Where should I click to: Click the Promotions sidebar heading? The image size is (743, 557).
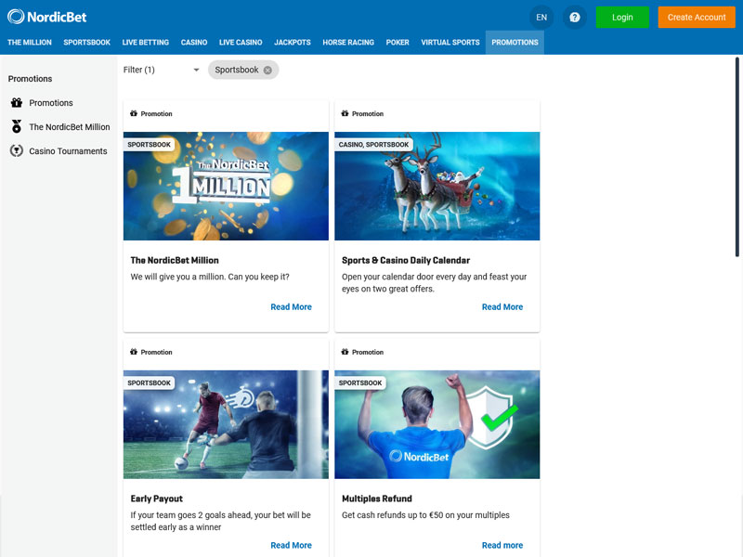tap(30, 79)
